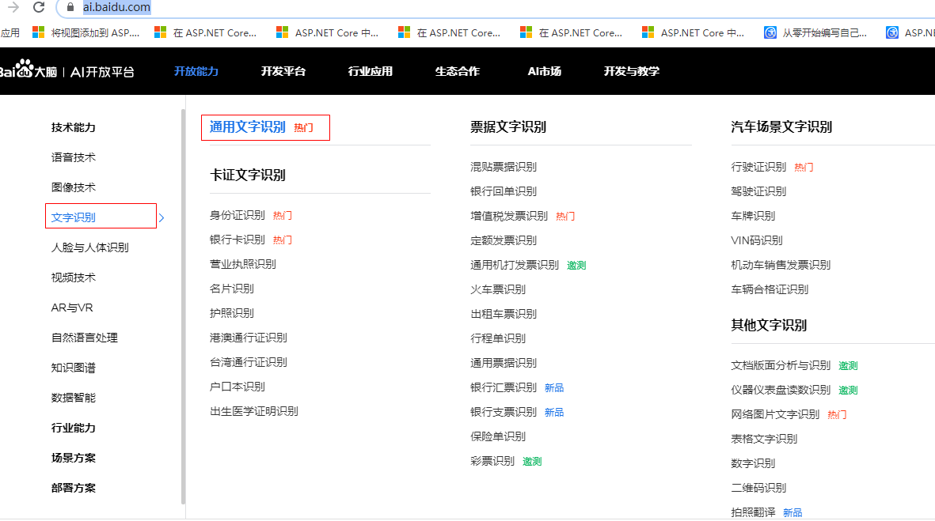This screenshot has width=935, height=521.
Task: Select 数据智能 in the sidebar
Action: click(x=74, y=398)
